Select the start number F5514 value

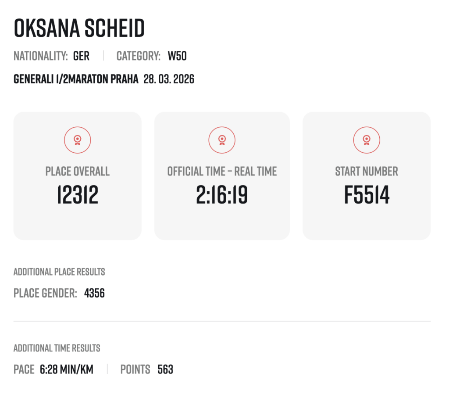(367, 195)
